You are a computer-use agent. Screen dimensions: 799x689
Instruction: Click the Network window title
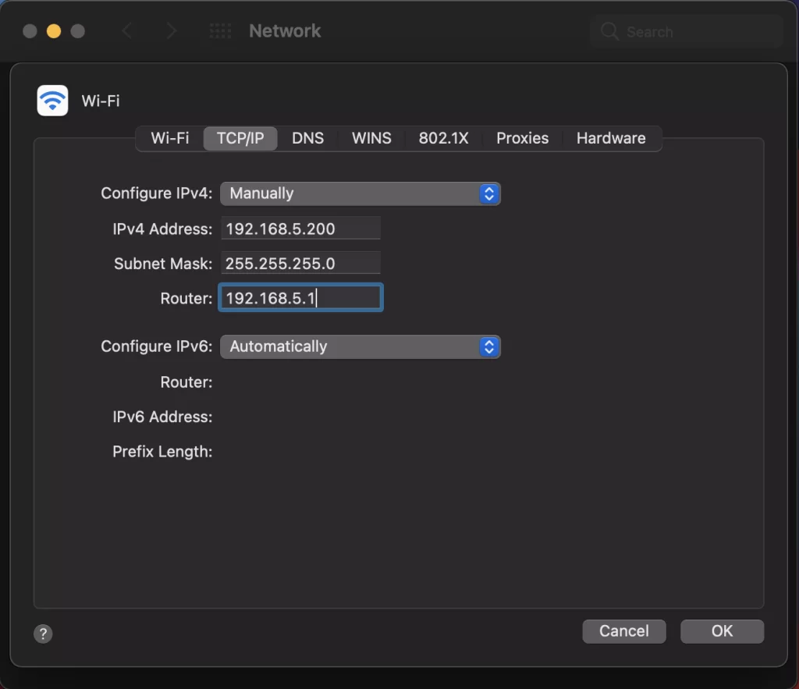tap(285, 31)
